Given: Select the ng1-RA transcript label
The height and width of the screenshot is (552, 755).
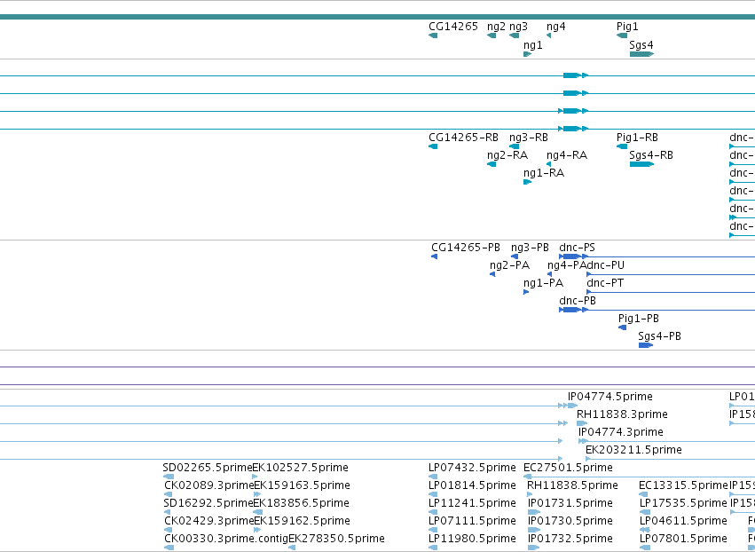Looking at the screenshot, I should point(544,173).
